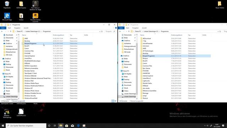Screen dimensions: 227x128
Task: Expand the ribbon in the C: drive window
Action: pos(113,28)
